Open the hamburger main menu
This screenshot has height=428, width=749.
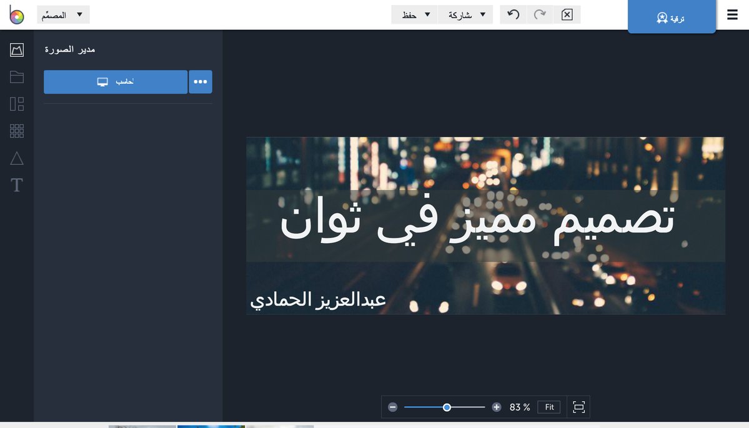pyautogui.click(x=732, y=15)
